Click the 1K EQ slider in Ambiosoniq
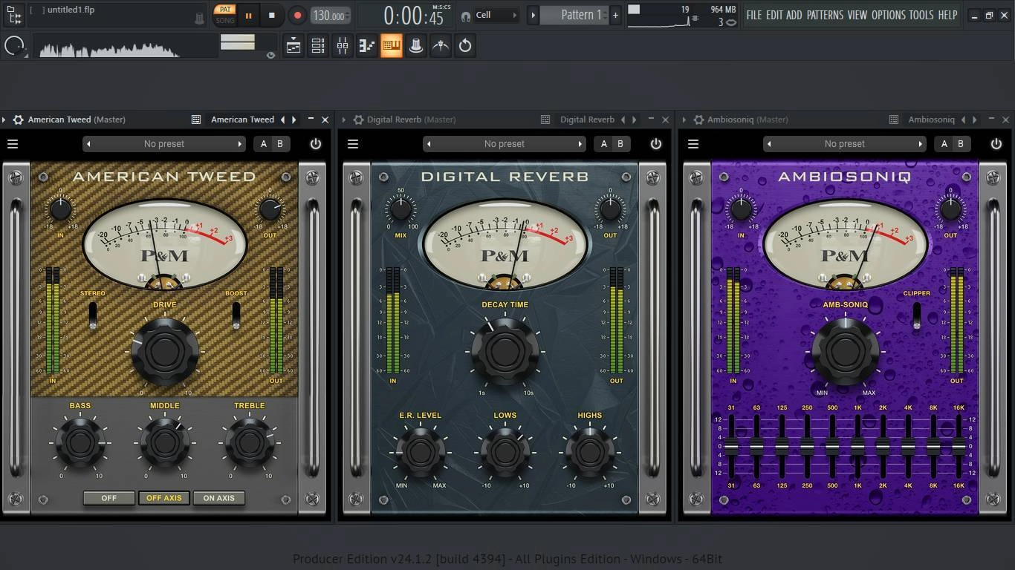Image resolution: width=1015 pixels, height=570 pixels. 857,447
